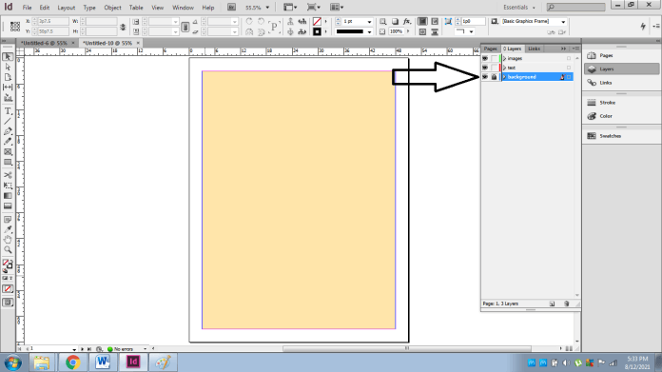Image resolution: width=662 pixels, height=372 pixels.
Task: Expand the images layer
Action: (504, 58)
